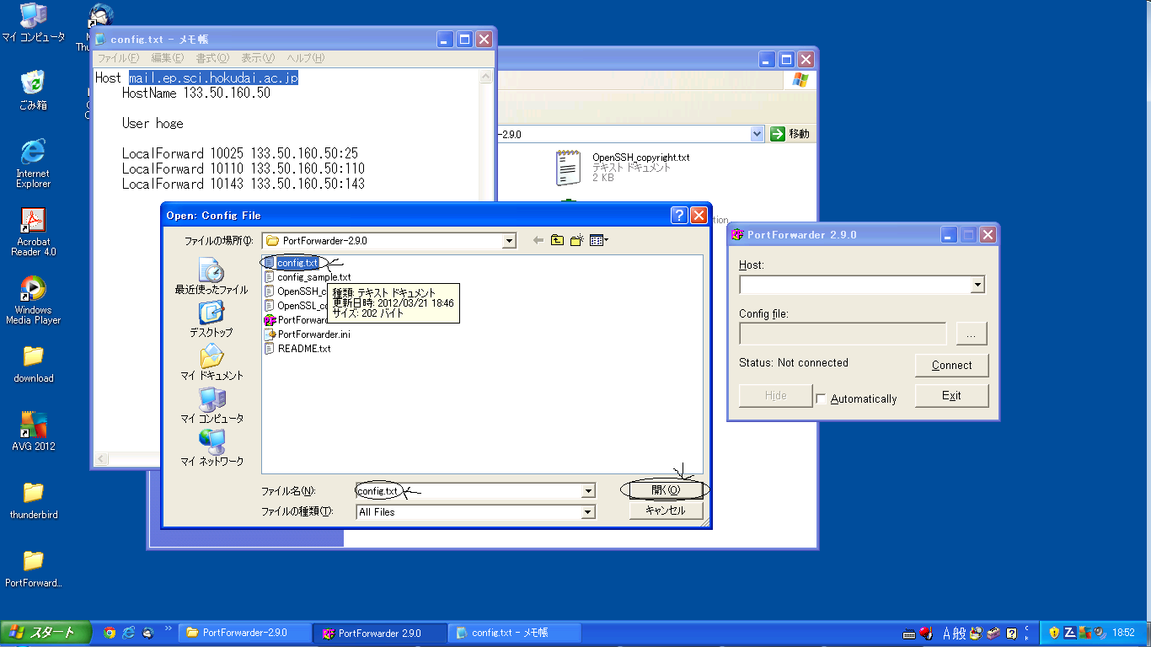
Task: Go to Desktop (デスクトップ) in places bar
Action: click(x=211, y=319)
